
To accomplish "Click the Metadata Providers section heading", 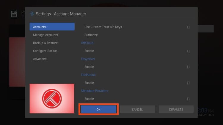I will click(95, 91).
